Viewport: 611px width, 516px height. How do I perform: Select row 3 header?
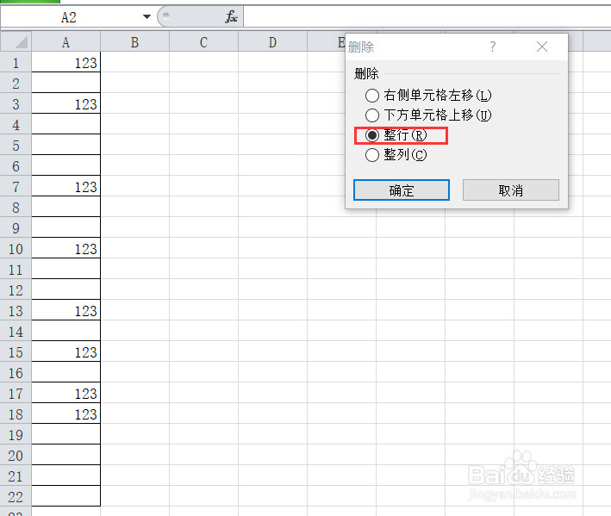16,103
